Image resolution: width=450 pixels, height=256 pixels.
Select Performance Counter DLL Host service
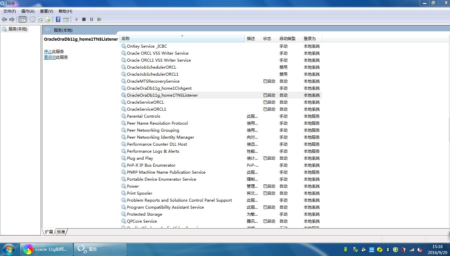pos(221,144)
